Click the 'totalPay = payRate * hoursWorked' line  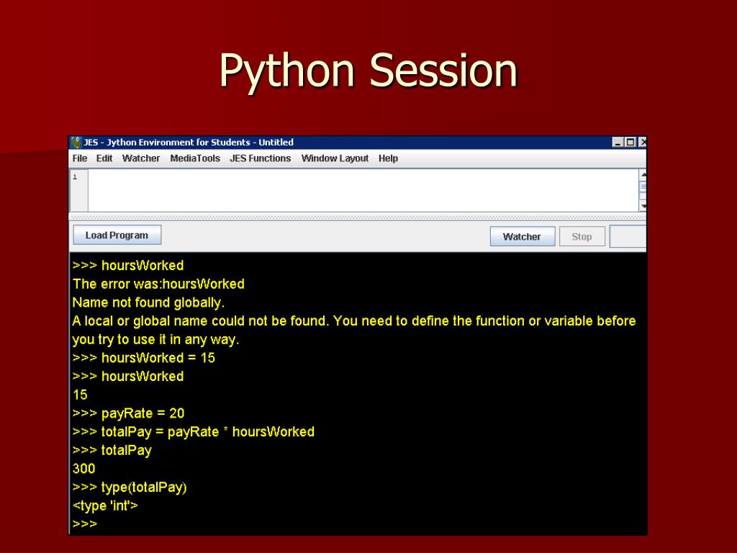[x=208, y=432]
